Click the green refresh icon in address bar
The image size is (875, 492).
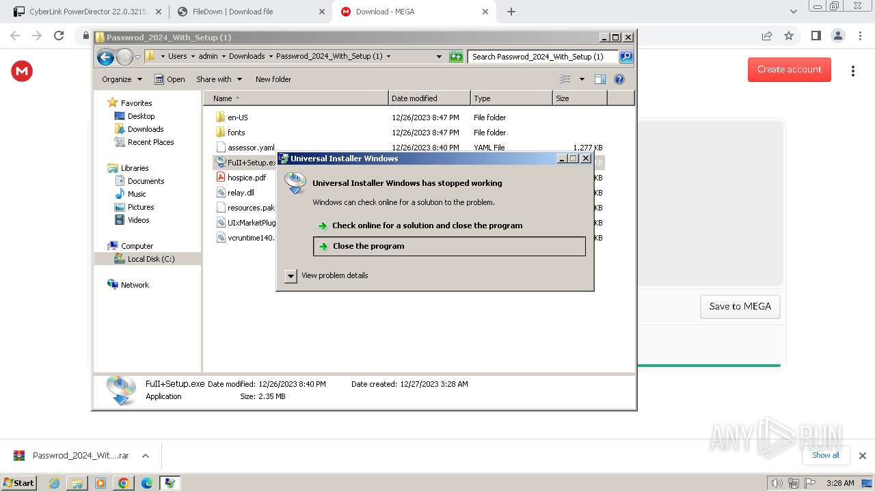click(456, 57)
